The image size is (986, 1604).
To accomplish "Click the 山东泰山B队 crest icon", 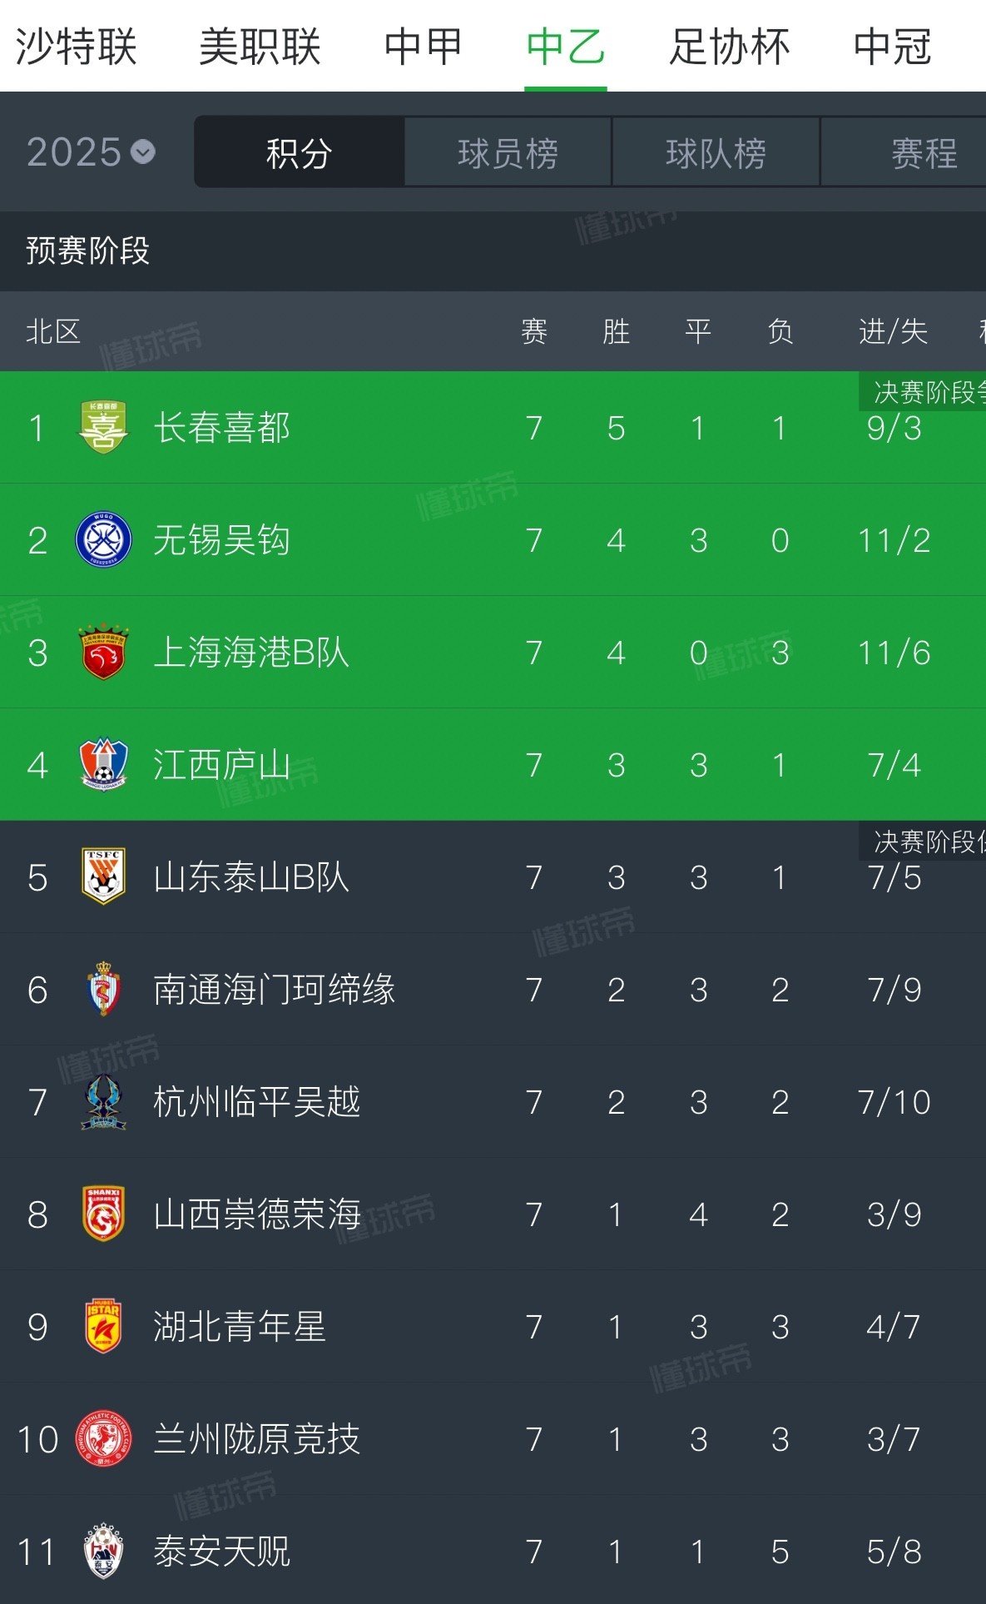I will pos(102,877).
